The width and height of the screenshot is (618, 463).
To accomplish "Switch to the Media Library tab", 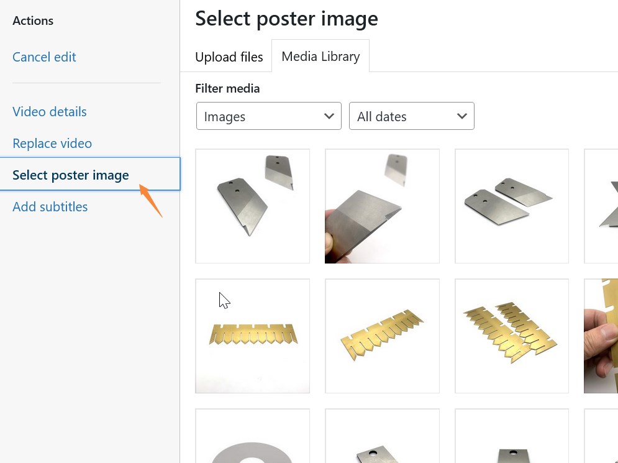I will click(320, 57).
